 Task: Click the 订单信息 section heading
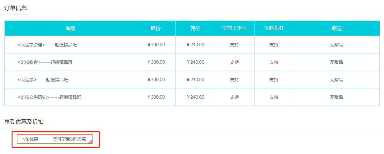(x=16, y=8)
